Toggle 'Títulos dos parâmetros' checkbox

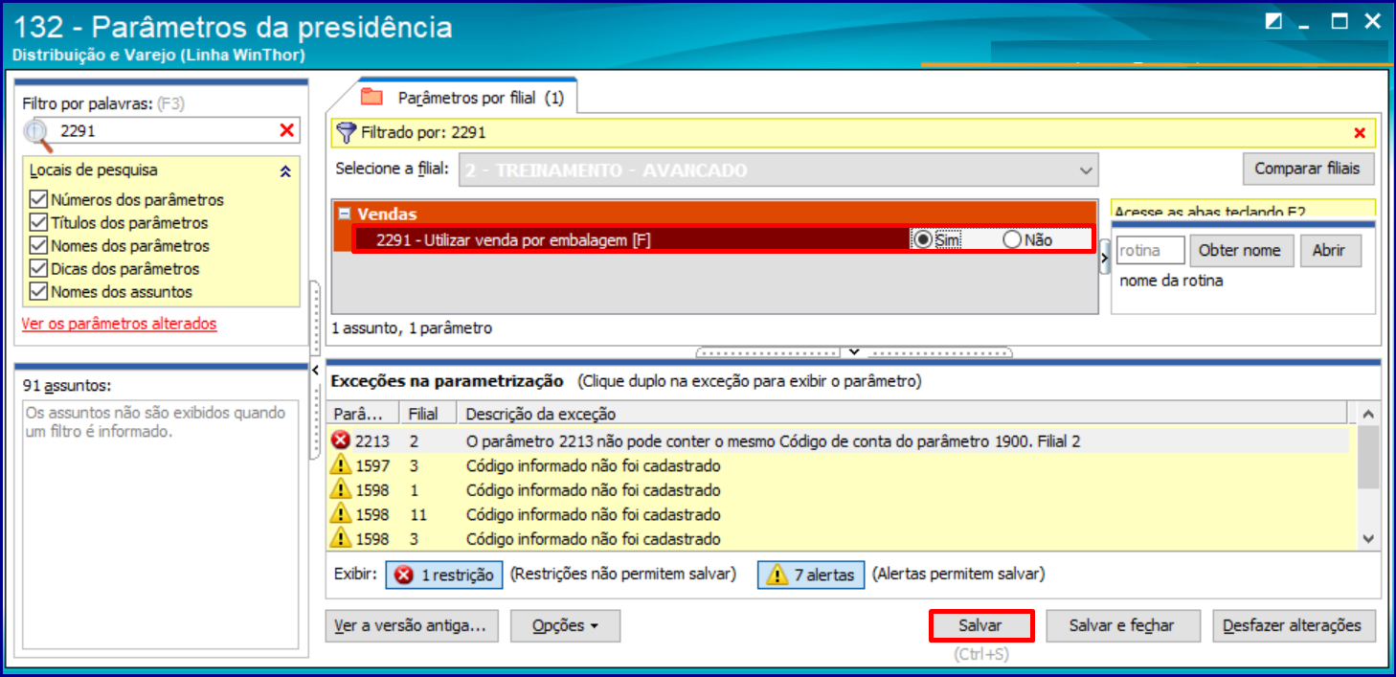click(x=38, y=223)
